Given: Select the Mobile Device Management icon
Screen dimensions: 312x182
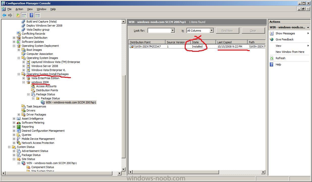Looking at the screenshot, I should [19, 139].
